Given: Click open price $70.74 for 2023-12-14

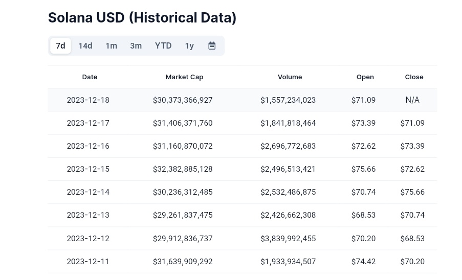Looking at the screenshot, I should pyautogui.click(x=364, y=192).
